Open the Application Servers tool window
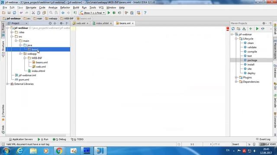This screenshot has height=155, width=277. [x=21, y=139]
